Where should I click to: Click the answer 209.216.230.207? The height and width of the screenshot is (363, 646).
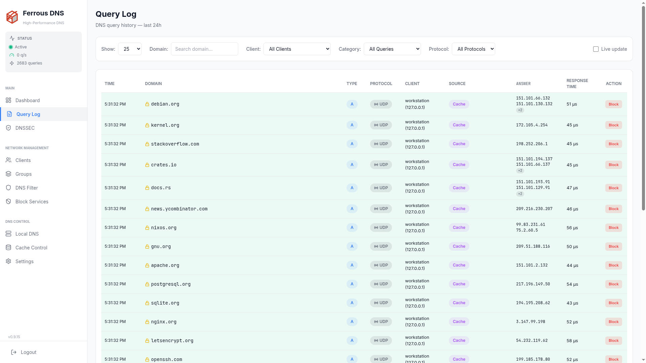point(534,209)
